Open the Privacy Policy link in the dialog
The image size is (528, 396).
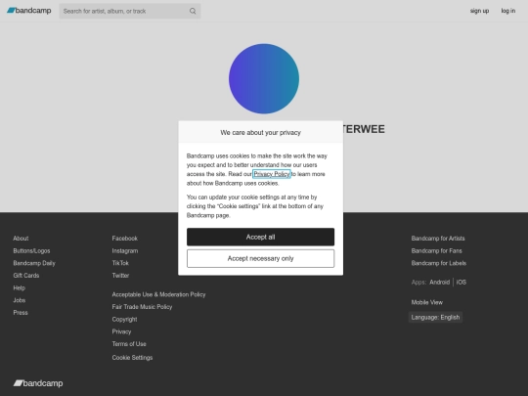pos(272,174)
